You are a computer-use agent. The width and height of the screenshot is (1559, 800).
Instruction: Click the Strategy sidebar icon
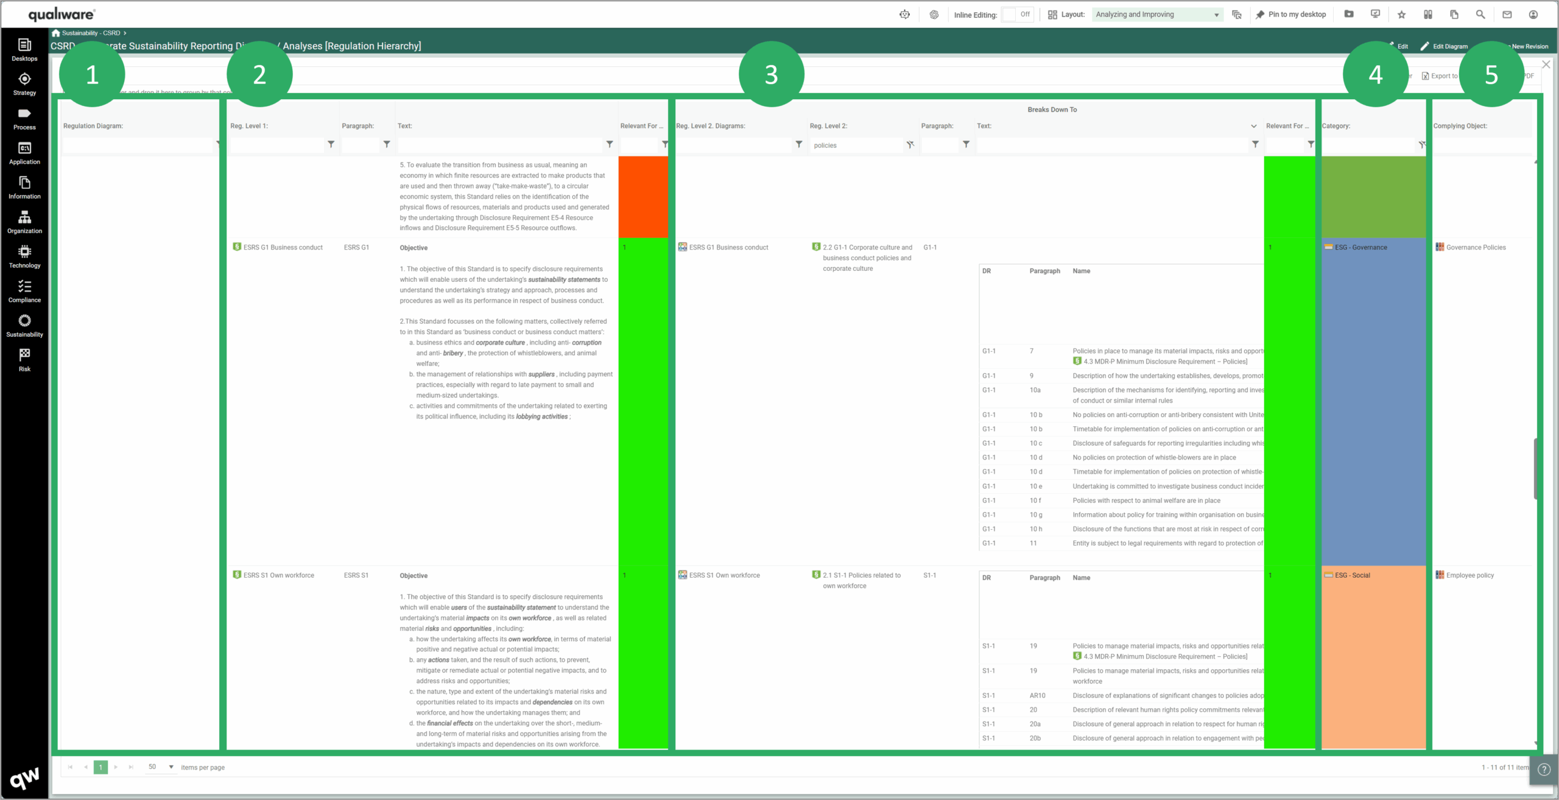24,84
